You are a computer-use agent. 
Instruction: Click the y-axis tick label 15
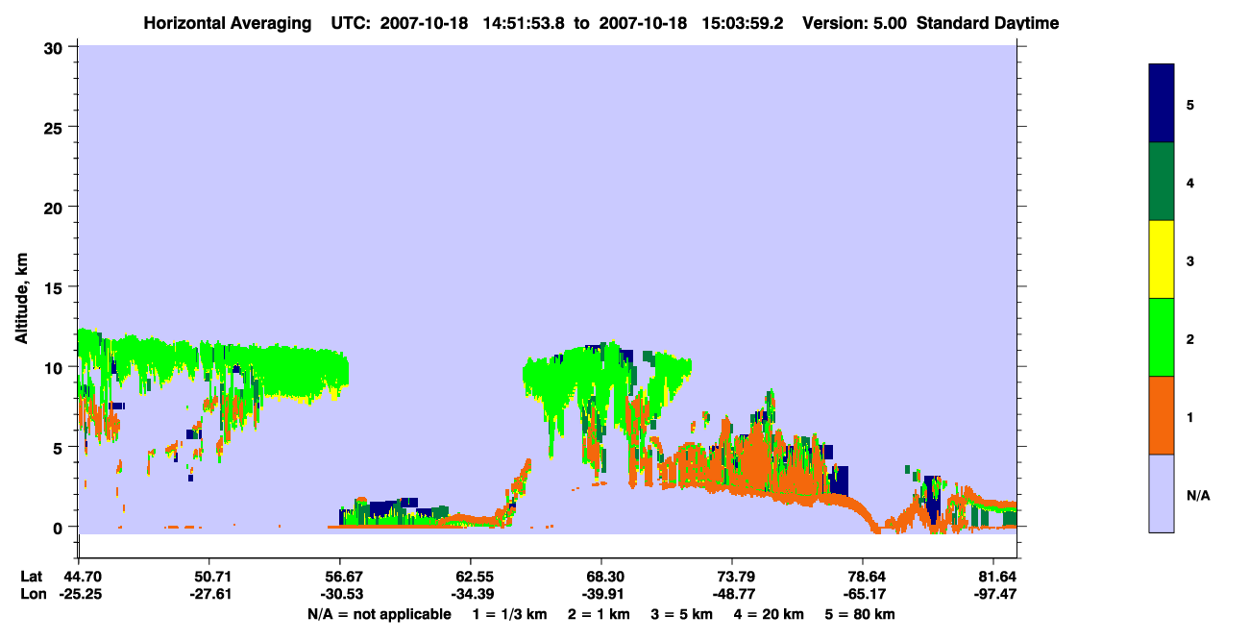coord(56,286)
